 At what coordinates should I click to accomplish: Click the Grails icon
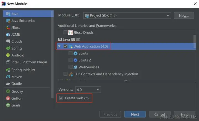click(8, 105)
